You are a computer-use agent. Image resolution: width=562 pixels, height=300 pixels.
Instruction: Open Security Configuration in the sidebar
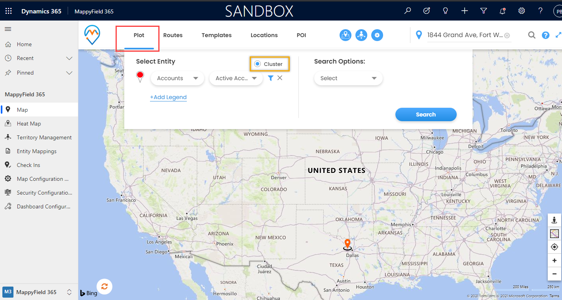[x=39, y=193]
